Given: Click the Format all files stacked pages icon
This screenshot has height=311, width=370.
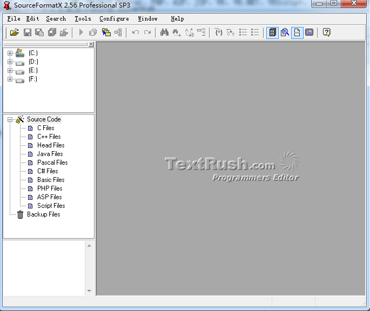Looking at the screenshot, I should click(93, 32).
